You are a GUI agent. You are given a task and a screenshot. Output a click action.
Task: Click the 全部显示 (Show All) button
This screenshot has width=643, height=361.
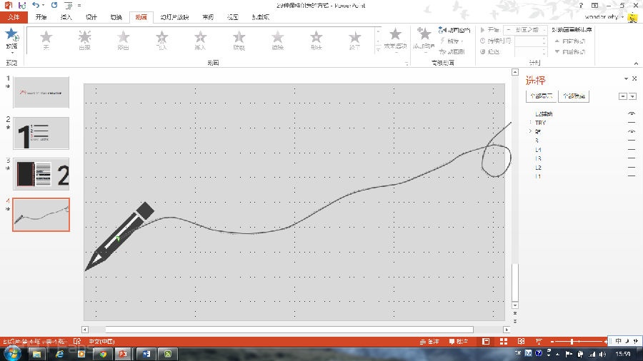542,96
